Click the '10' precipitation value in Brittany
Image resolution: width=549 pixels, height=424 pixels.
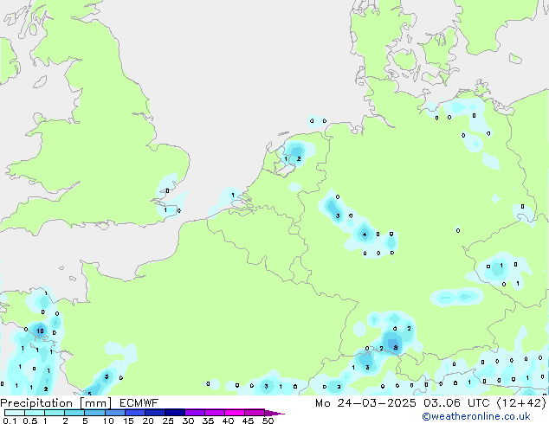tap(40, 331)
